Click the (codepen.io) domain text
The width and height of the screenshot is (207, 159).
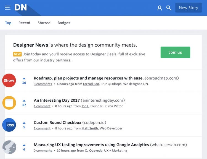94,122
